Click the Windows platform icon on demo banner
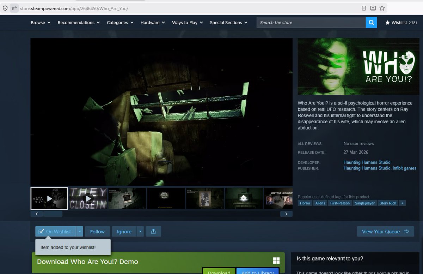Viewport: 423px width, 274px height. 276,261
